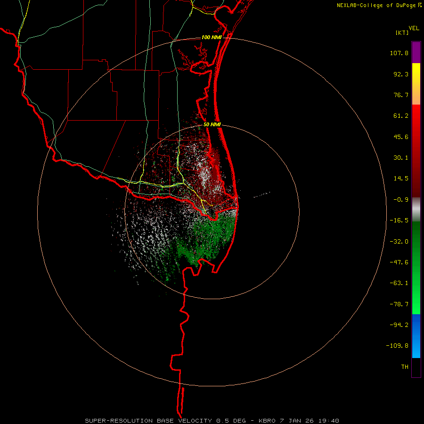The width and height of the screenshot is (424, 424).
Task: Click the VEL legend title
Action: pyautogui.click(x=414, y=28)
